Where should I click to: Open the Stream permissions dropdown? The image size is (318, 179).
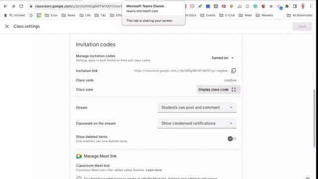pos(197,107)
